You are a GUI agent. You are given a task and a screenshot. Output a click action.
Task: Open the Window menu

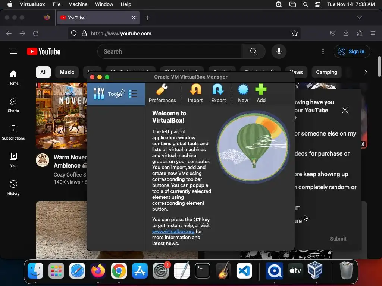pos(104,4)
